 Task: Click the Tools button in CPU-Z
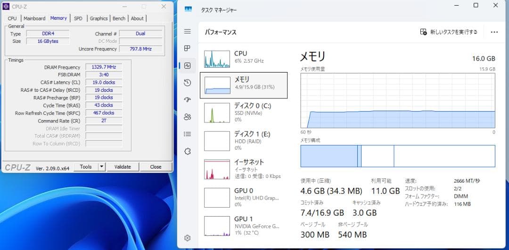[86, 167]
